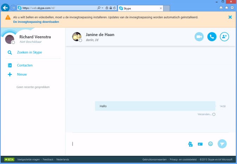Send contact card icon

(x=200, y=144)
